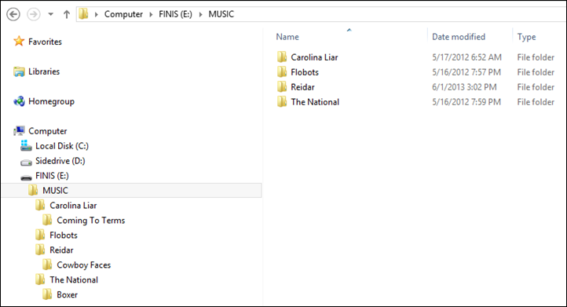The height and width of the screenshot is (307, 567).
Task: Select Computer in the address breadcrumb
Action: (x=123, y=14)
